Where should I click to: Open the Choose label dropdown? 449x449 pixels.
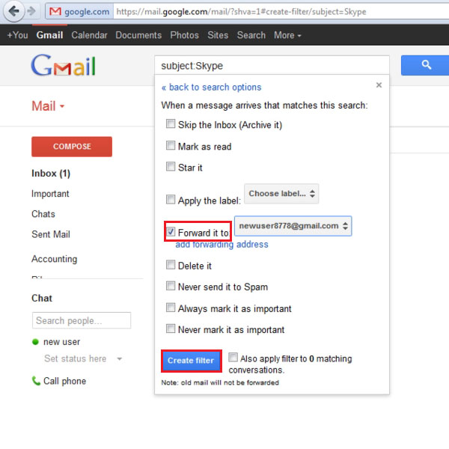281,194
